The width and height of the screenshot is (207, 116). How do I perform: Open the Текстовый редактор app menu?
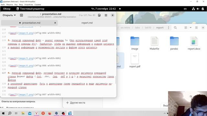[x=30, y=9]
